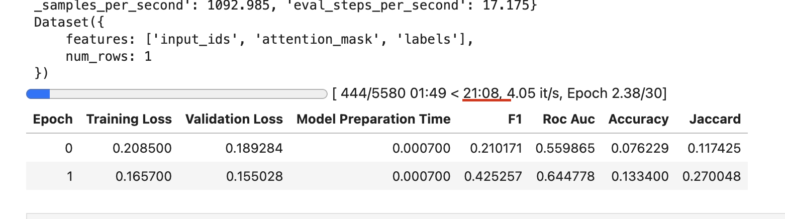The image size is (785, 219).
Task: Click the Validation Loss column header
Action: pos(234,119)
